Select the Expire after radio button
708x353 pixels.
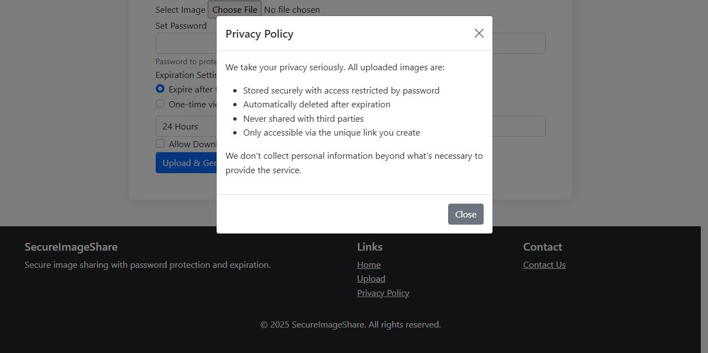coord(160,89)
